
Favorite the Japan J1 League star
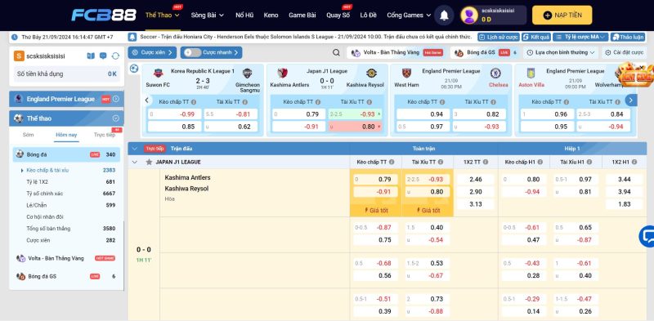point(149,163)
